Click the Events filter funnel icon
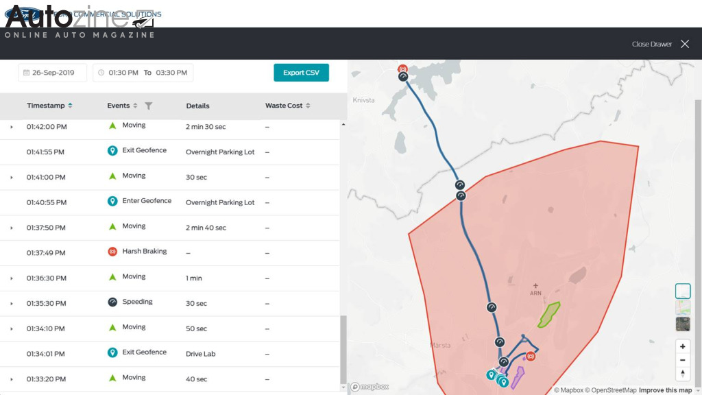The width and height of the screenshot is (702, 395). pos(149,106)
